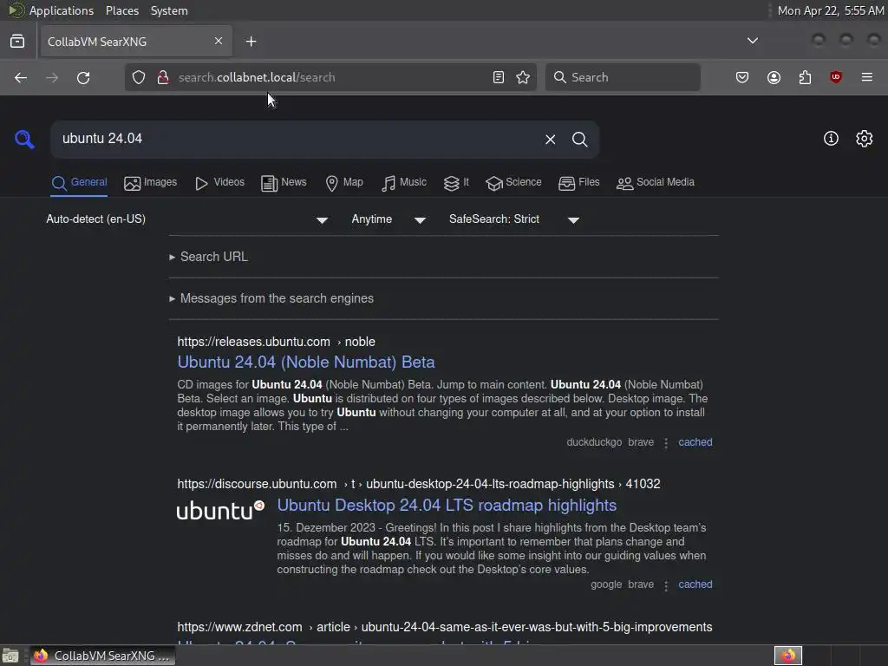Click the Firefox icon in workspace switcher
This screenshot has width=888, height=666.
point(788,656)
